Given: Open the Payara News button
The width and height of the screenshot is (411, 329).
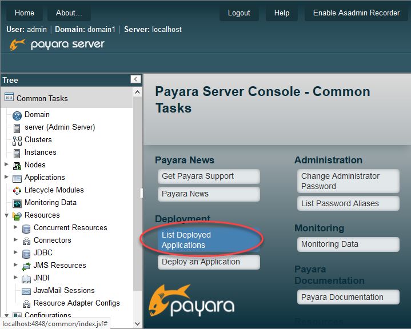Looking at the screenshot, I should (x=209, y=194).
